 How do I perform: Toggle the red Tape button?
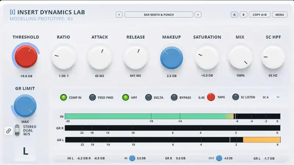(211, 97)
